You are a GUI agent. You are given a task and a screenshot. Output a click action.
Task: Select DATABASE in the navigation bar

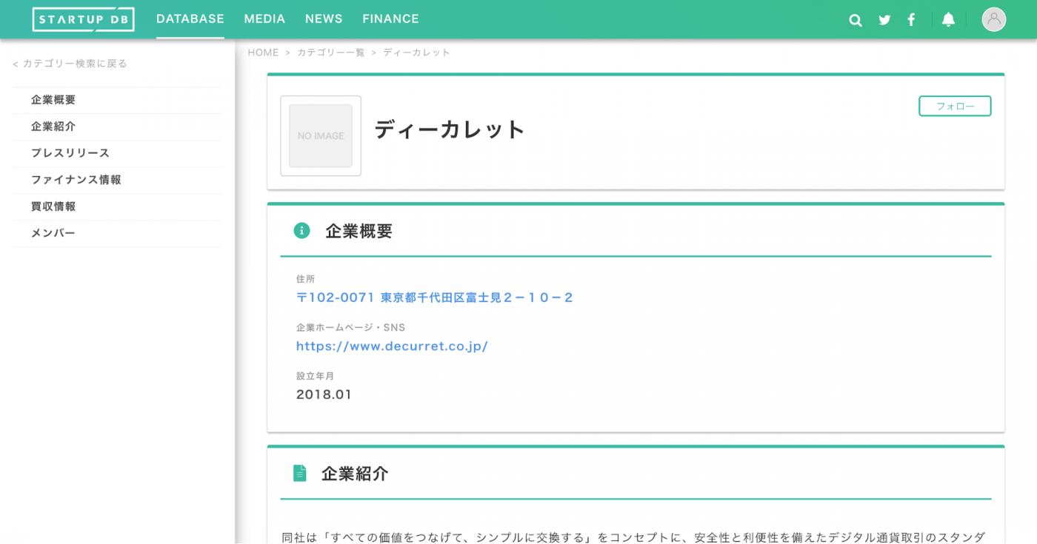point(190,19)
